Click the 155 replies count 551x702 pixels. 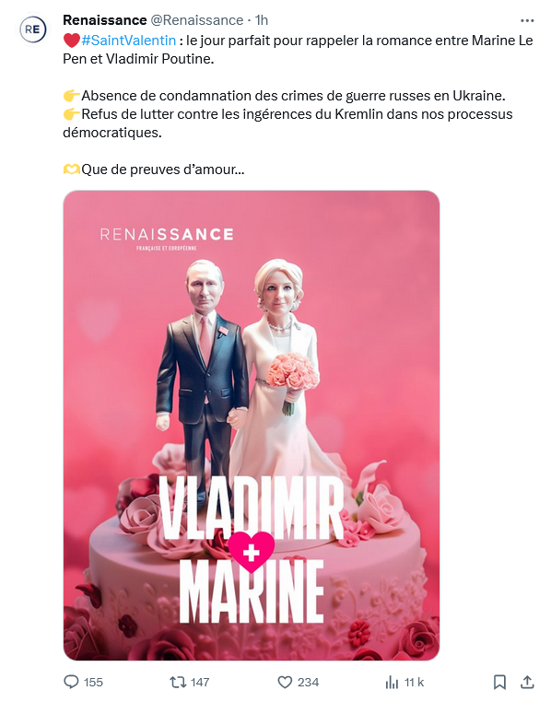93,682
